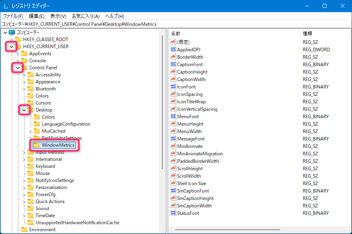
Task: Click the registry path address bar
Action: coord(176,24)
